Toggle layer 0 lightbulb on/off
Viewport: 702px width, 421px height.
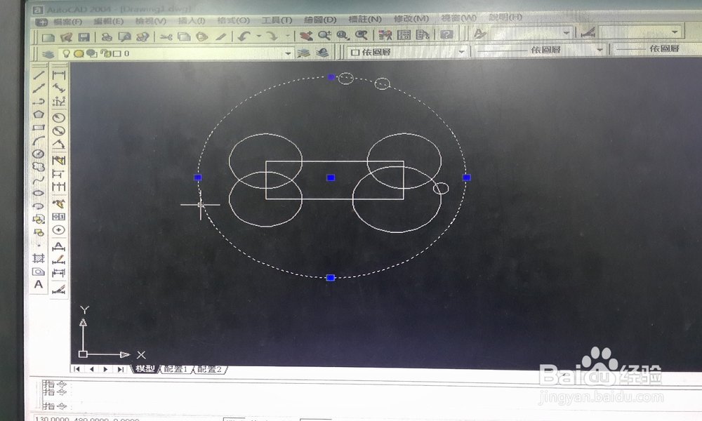click(x=66, y=54)
